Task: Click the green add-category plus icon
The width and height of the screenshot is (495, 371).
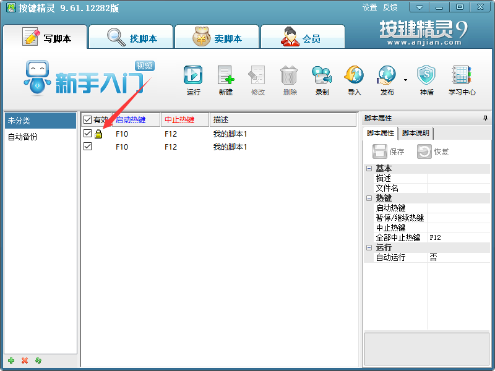Action: (x=11, y=360)
